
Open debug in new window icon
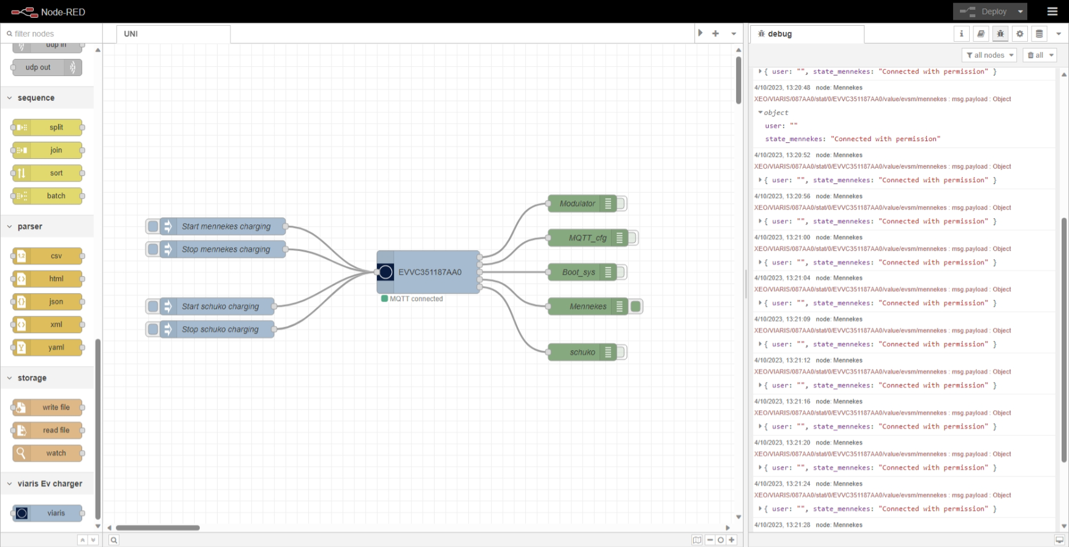(1059, 540)
